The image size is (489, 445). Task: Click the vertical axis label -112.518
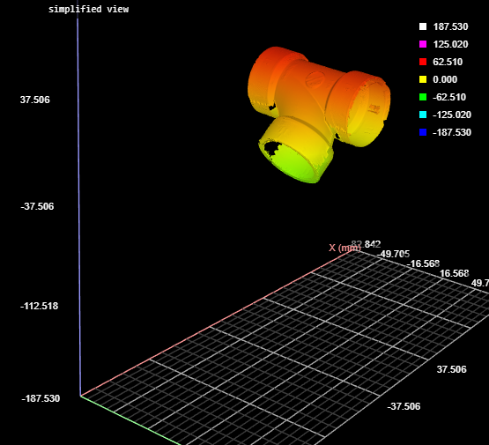pyautogui.click(x=40, y=306)
